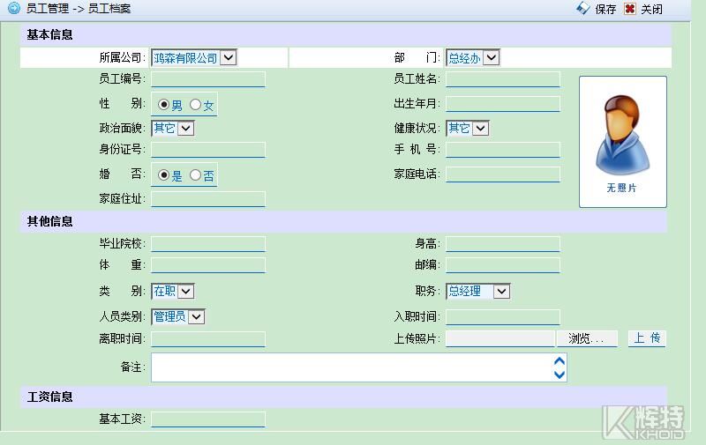Viewport: 706px width, 445px height.
Task: Open the 政治面貌 dropdown
Action: pos(185,128)
